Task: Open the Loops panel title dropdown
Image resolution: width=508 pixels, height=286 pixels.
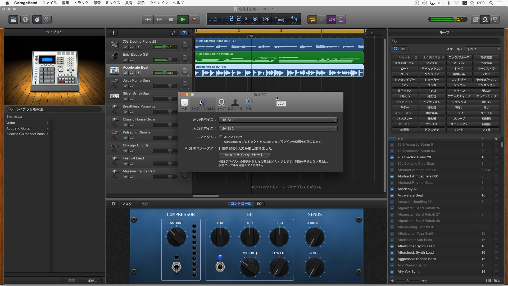Action: (446, 32)
